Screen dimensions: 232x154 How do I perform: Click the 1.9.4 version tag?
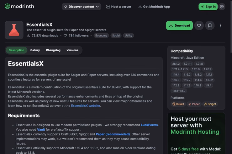(x=208, y=85)
